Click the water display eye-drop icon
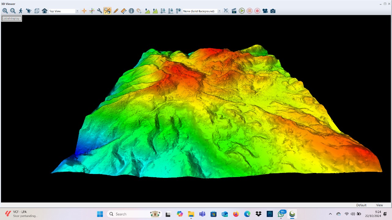Screen dimensions: 392x220 coord(179,11)
